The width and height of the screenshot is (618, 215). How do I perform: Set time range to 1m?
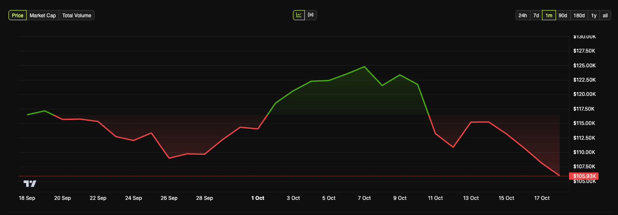(549, 16)
